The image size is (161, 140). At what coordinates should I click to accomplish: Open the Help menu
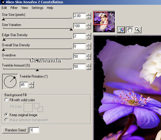tap(50, 8)
